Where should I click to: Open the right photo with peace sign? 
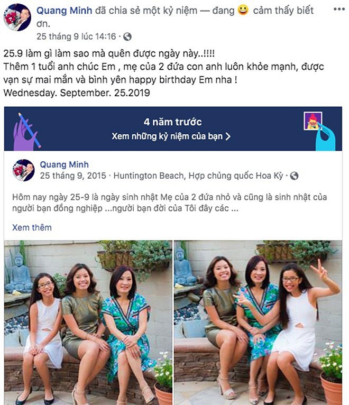coord(258,323)
